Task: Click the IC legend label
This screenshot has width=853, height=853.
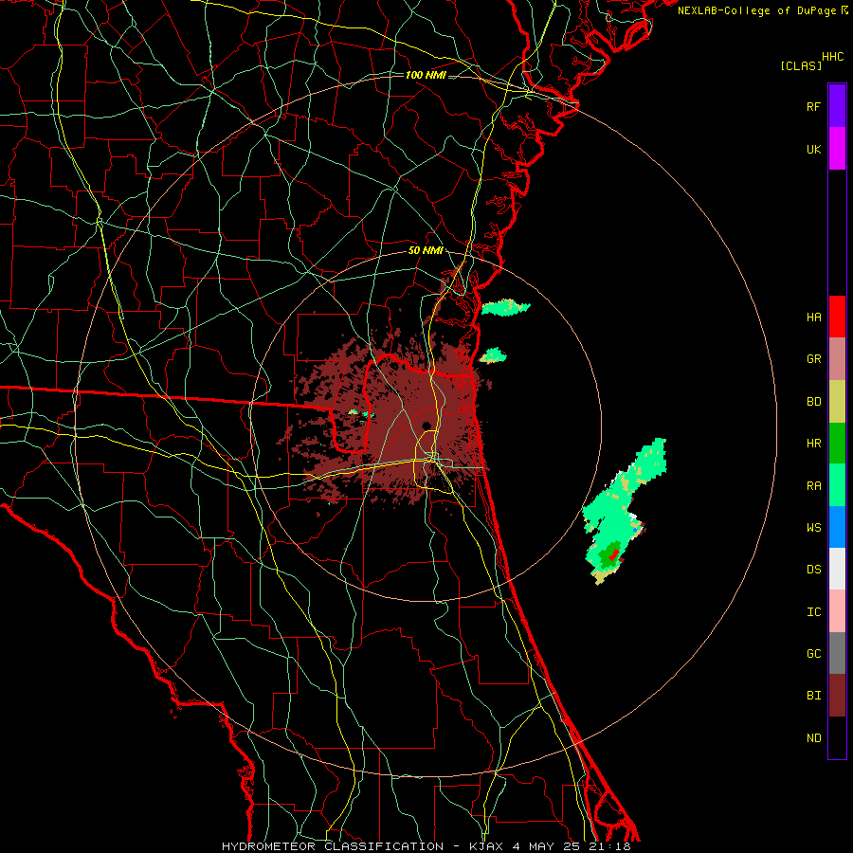Action: [x=813, y=612]
